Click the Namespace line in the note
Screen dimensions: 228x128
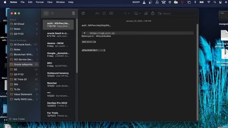coord(96,36)
